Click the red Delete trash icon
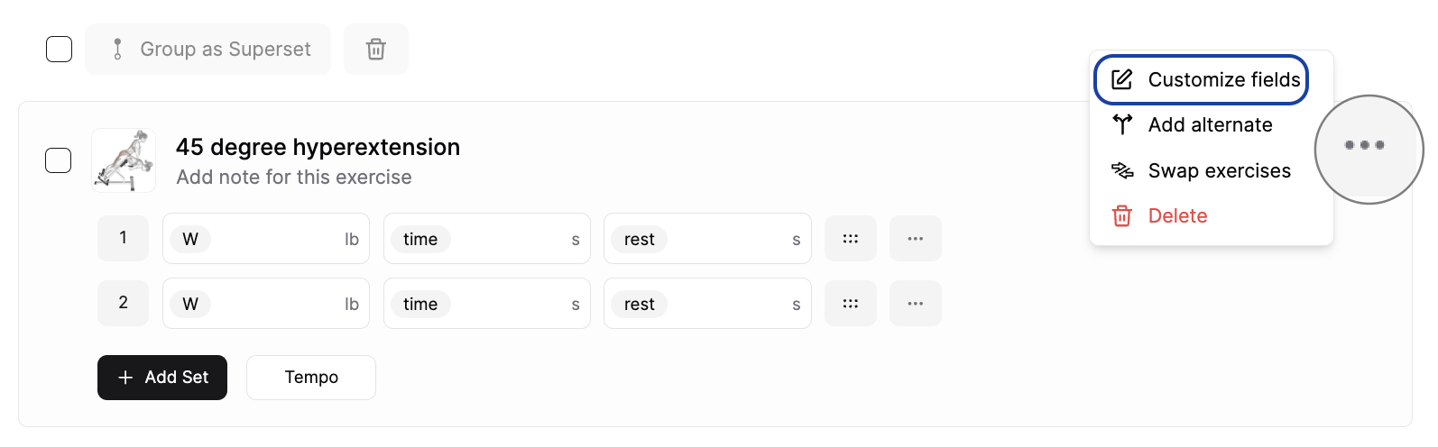Viewport: 1438px width, 447px height. 1122,216
